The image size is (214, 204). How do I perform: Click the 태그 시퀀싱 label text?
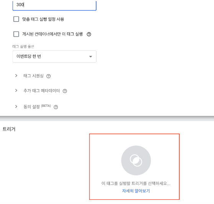point(33,76)
